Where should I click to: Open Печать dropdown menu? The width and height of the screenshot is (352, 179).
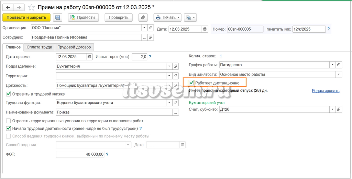[167, 18]
